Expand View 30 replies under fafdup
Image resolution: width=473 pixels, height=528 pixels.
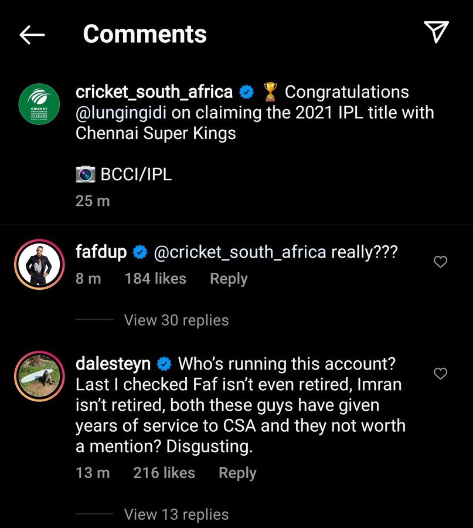click(x=176, y=320)
